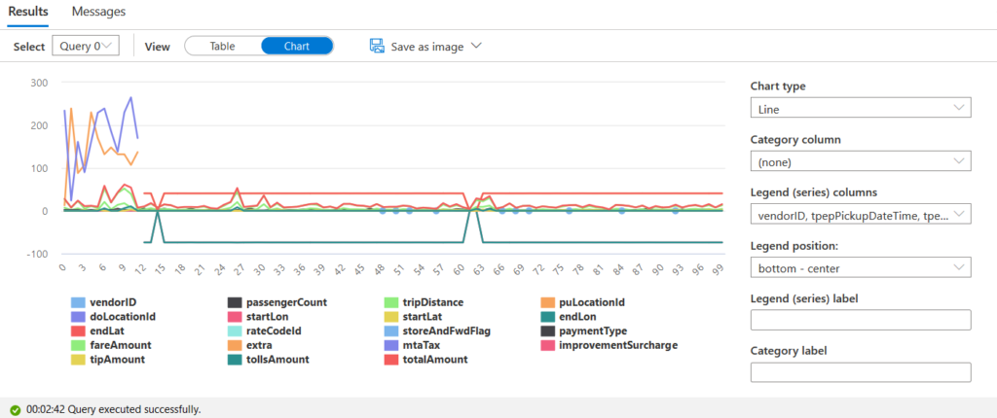This screenshot has height=418, width=997.
Task: Click the improvementSurcharge legend label
Action: coord(618,345)
